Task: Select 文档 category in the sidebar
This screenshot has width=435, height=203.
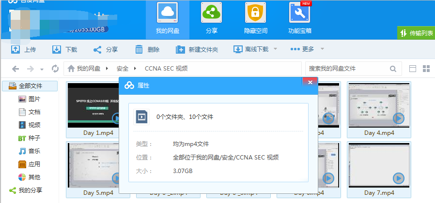Action: click(30, 112)
